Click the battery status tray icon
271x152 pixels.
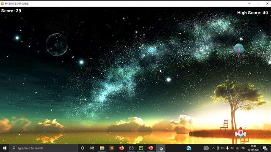223,148
